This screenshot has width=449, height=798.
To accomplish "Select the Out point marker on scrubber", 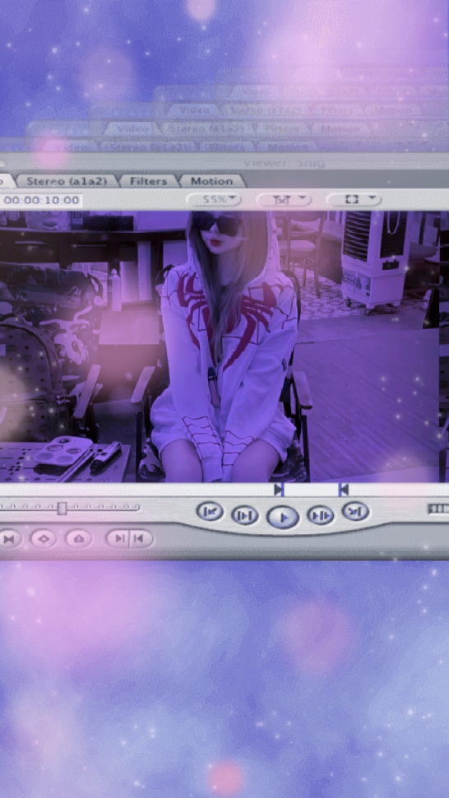I will (344, 489).
